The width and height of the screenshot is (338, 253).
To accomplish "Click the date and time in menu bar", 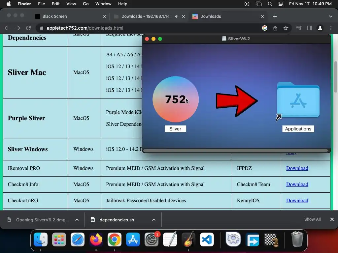I will [310, 4].
